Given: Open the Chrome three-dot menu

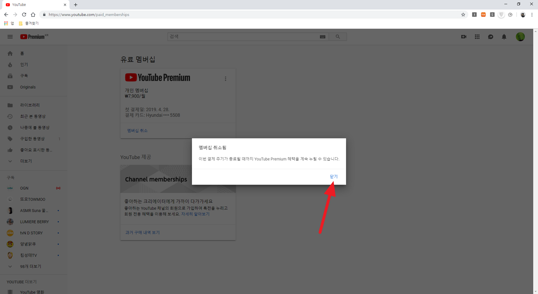Looking at the screenshot, I should 532,14.
